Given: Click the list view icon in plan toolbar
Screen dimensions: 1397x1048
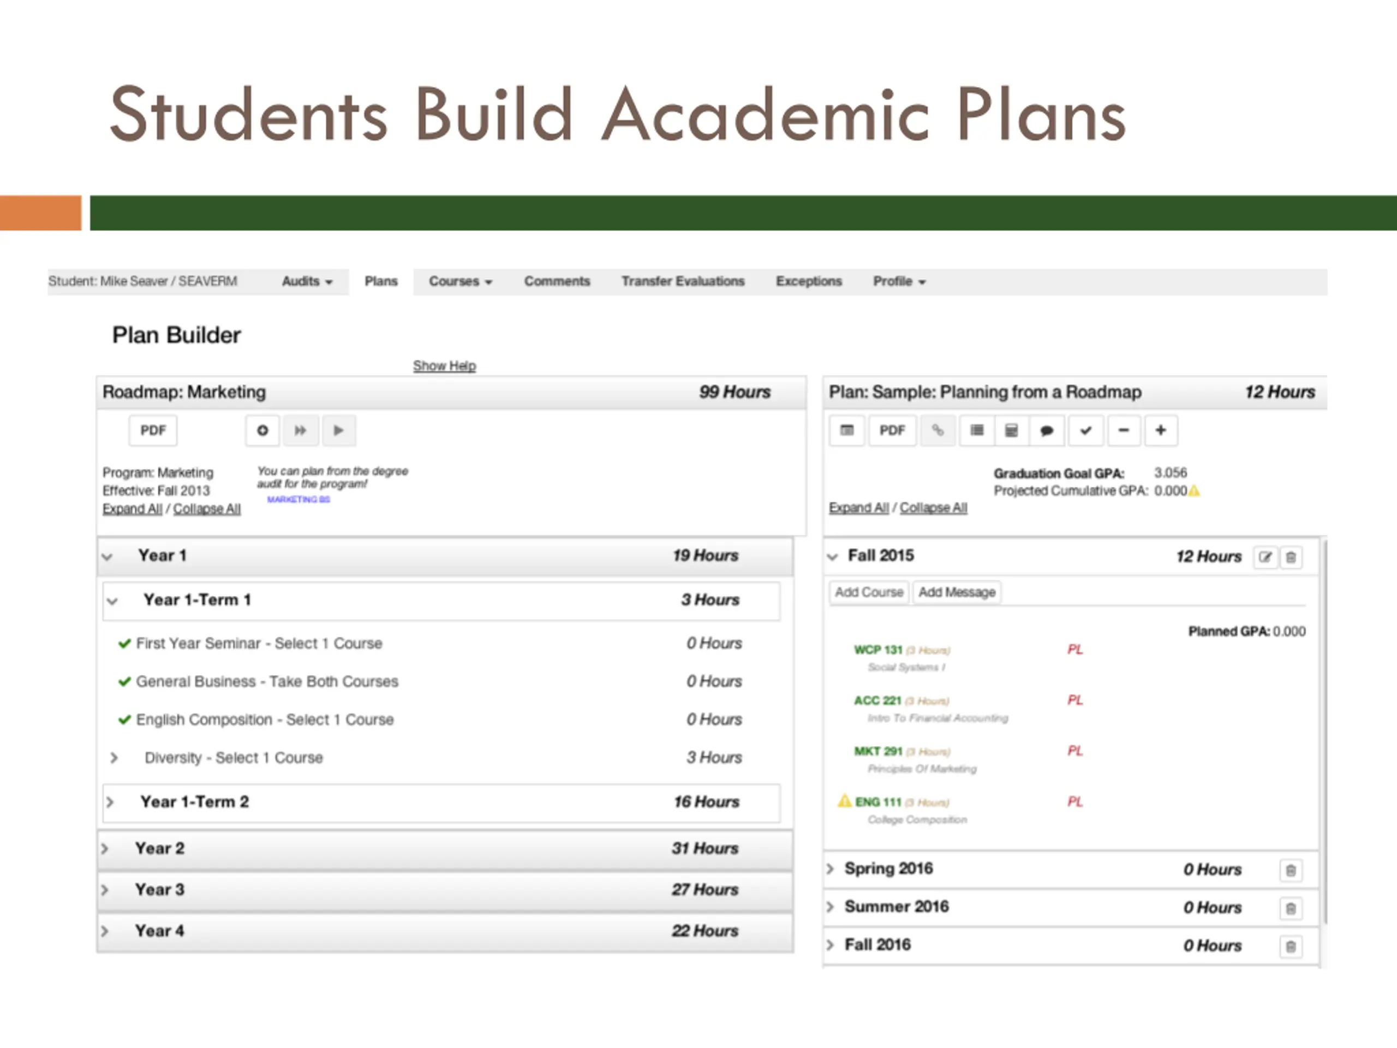Looking at the screenshot, I should (x=977, y=431).
